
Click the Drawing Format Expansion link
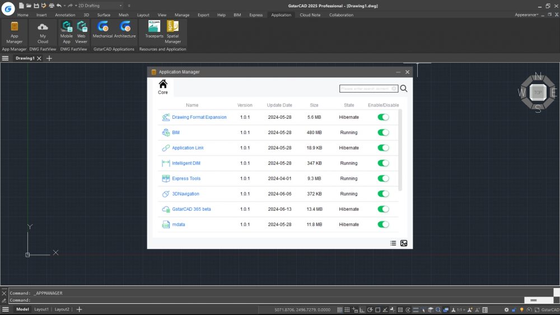[199, 118]
